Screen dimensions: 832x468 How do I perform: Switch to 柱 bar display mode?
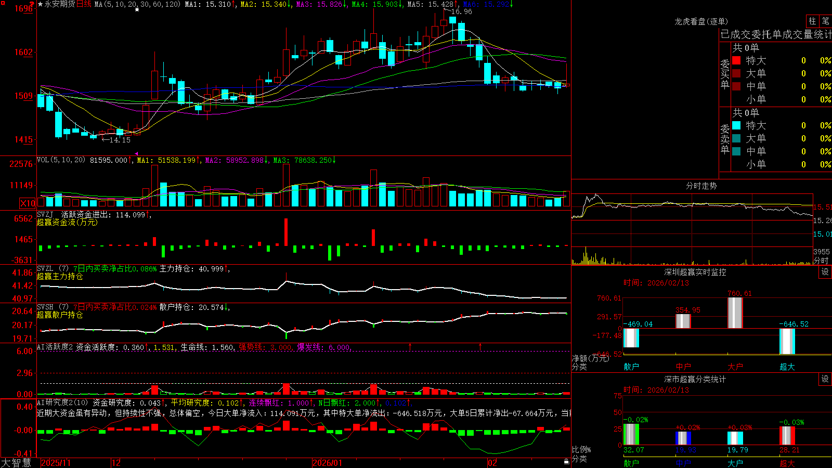pyautogui.click(x=812, y=21)
